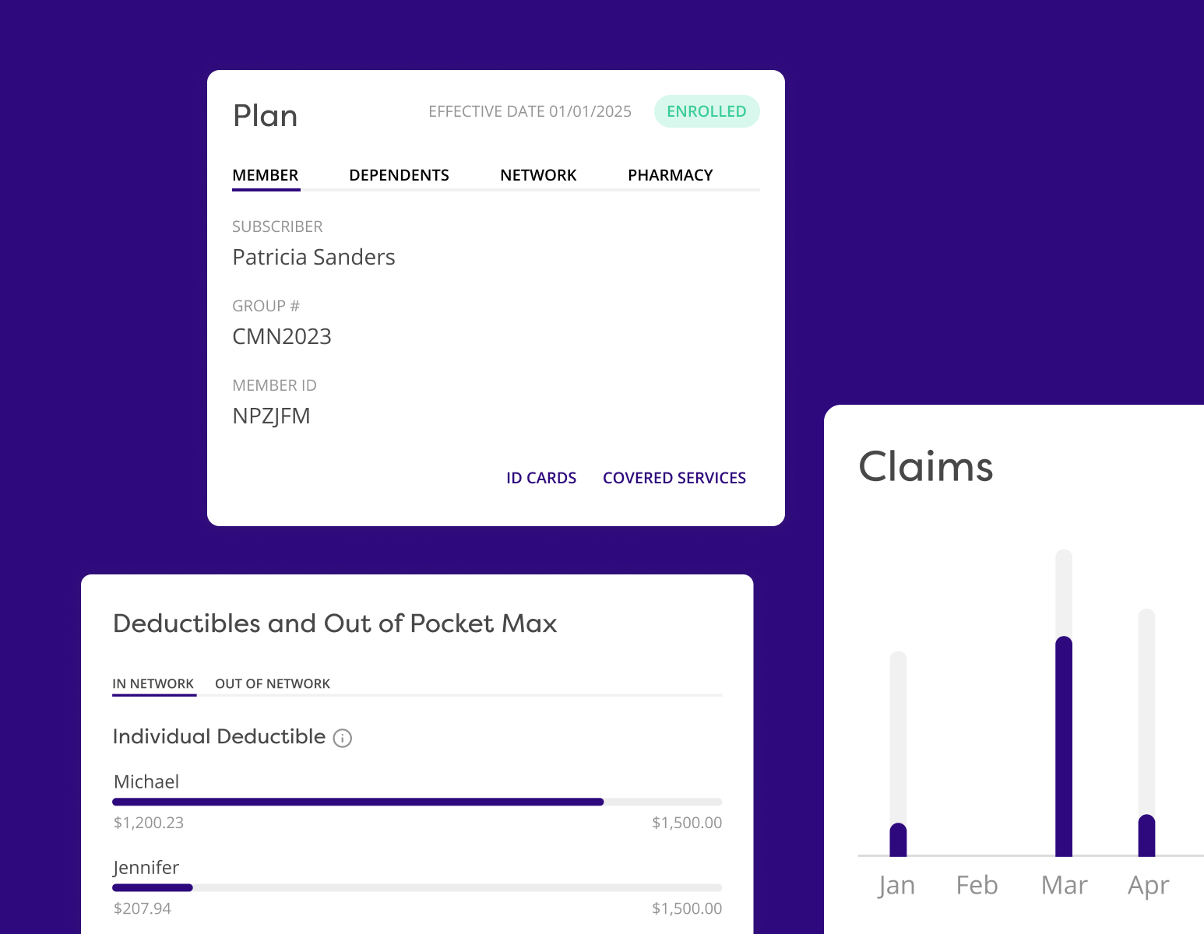Open the Covered Services link
The height and width of the screenshot is (934, 1204).
point(674,478)
